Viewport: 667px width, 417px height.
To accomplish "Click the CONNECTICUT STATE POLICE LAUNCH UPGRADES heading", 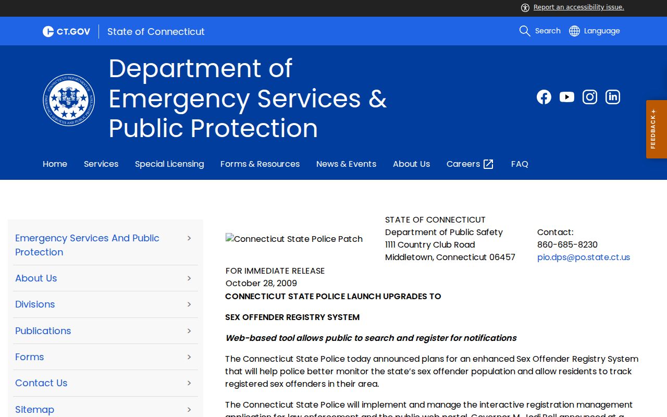I will (x=333, y=297).
